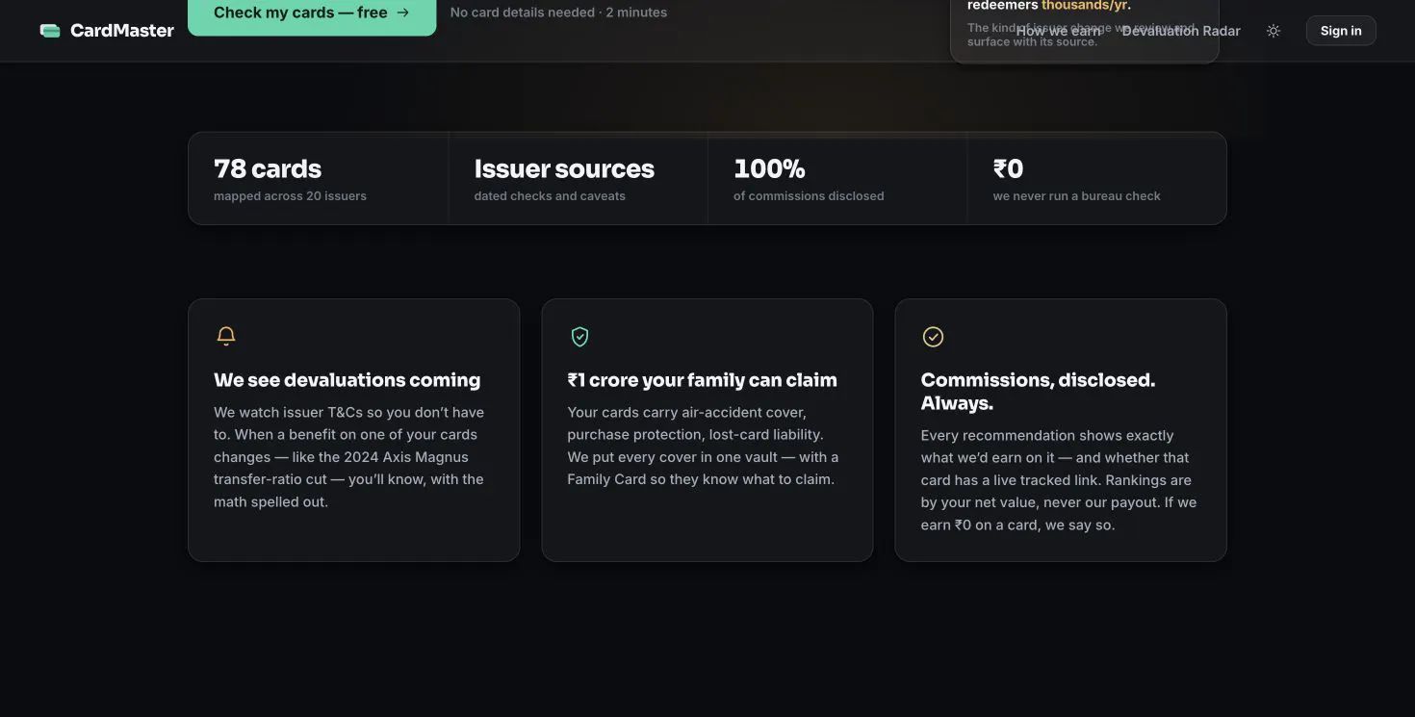Open the Devaluation Radar nav link
Viewport: 1415px width, 717px height.
(1181, 31)
